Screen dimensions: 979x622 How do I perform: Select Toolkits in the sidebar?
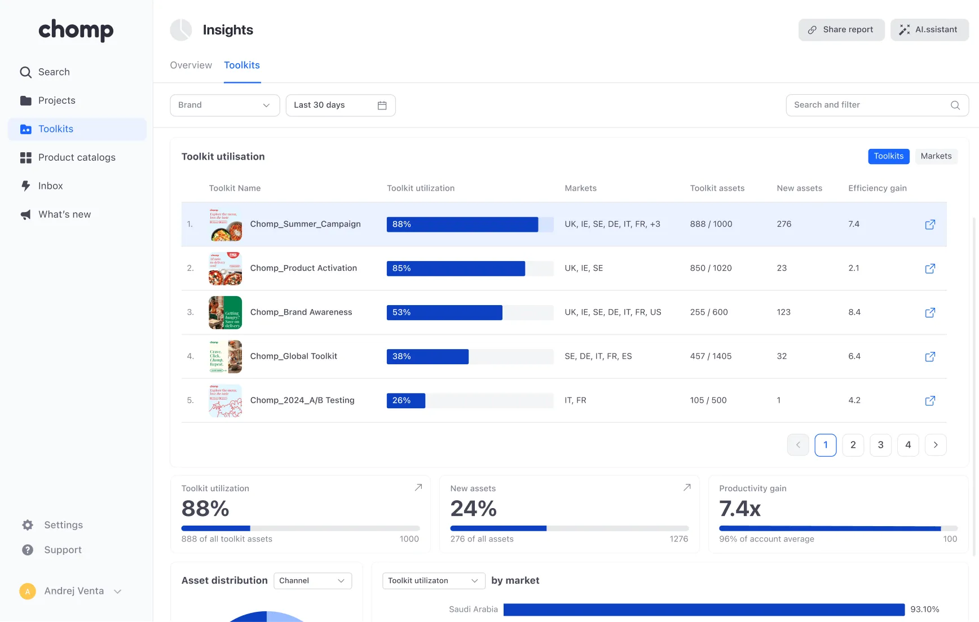coord(77,129)
